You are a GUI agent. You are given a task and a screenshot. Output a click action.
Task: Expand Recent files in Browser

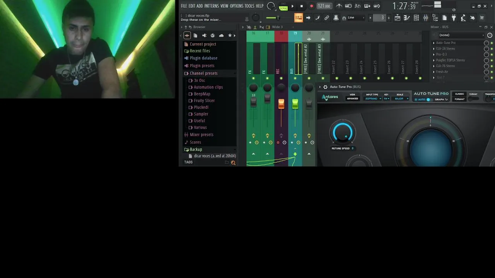point(197,51)
